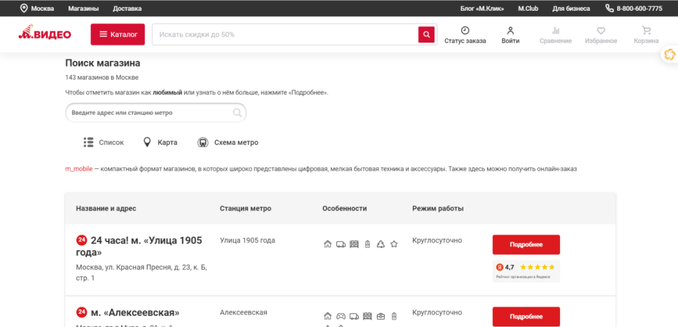This screenshot has width=678, height=327.
Task: Click Подробнее for Улица 1905 года store
Action: pos(526,245)
